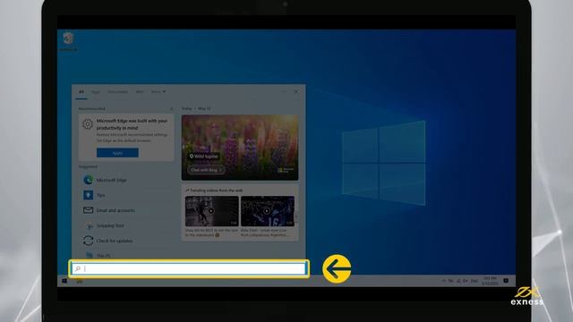The width and height of the screenshot is (573, 322).
Task: Open the Microsoft Edge suggested app icon
Action: coord(88,180)
